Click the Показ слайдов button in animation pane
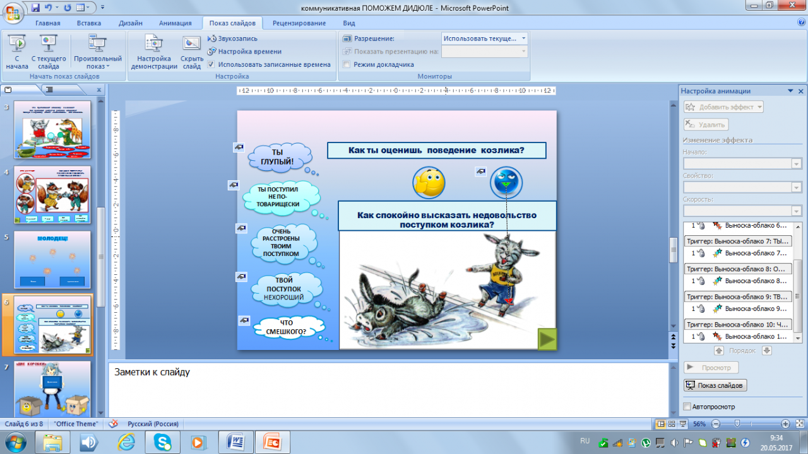The width and height of the screenshot is (808, 454). click(x=716, y=385)
